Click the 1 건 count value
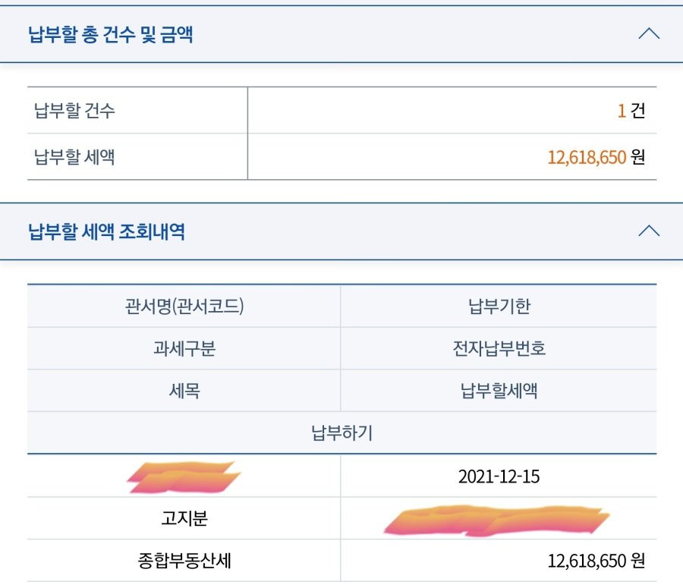This screenshot has height=585, width=683. click(631, 112)
